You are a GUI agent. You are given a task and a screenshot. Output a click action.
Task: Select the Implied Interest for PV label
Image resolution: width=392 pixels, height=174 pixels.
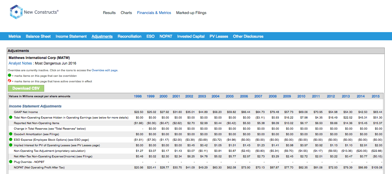(x=57, y=145)
